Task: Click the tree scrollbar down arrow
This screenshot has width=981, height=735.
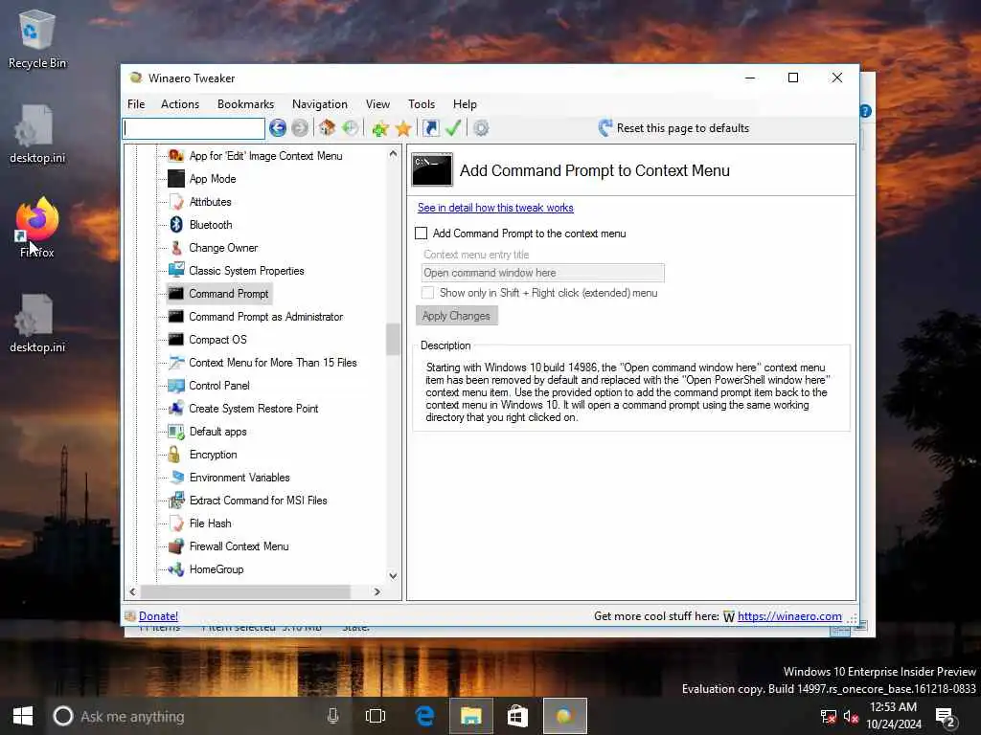Action: click(x=393, y=575)
